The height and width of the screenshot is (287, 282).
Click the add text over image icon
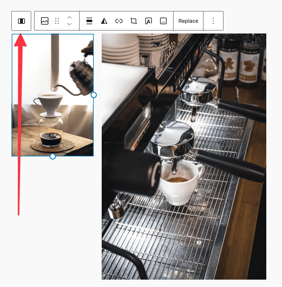pyautogui.click(x=149, y=21)
